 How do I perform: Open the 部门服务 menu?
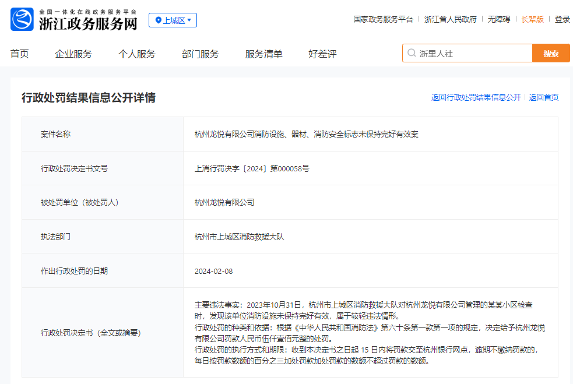201,54
